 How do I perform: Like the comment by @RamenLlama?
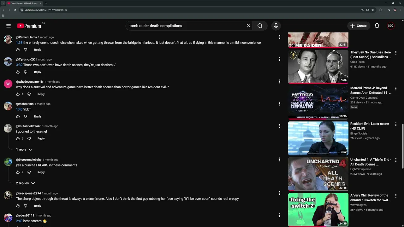point(18,50)
